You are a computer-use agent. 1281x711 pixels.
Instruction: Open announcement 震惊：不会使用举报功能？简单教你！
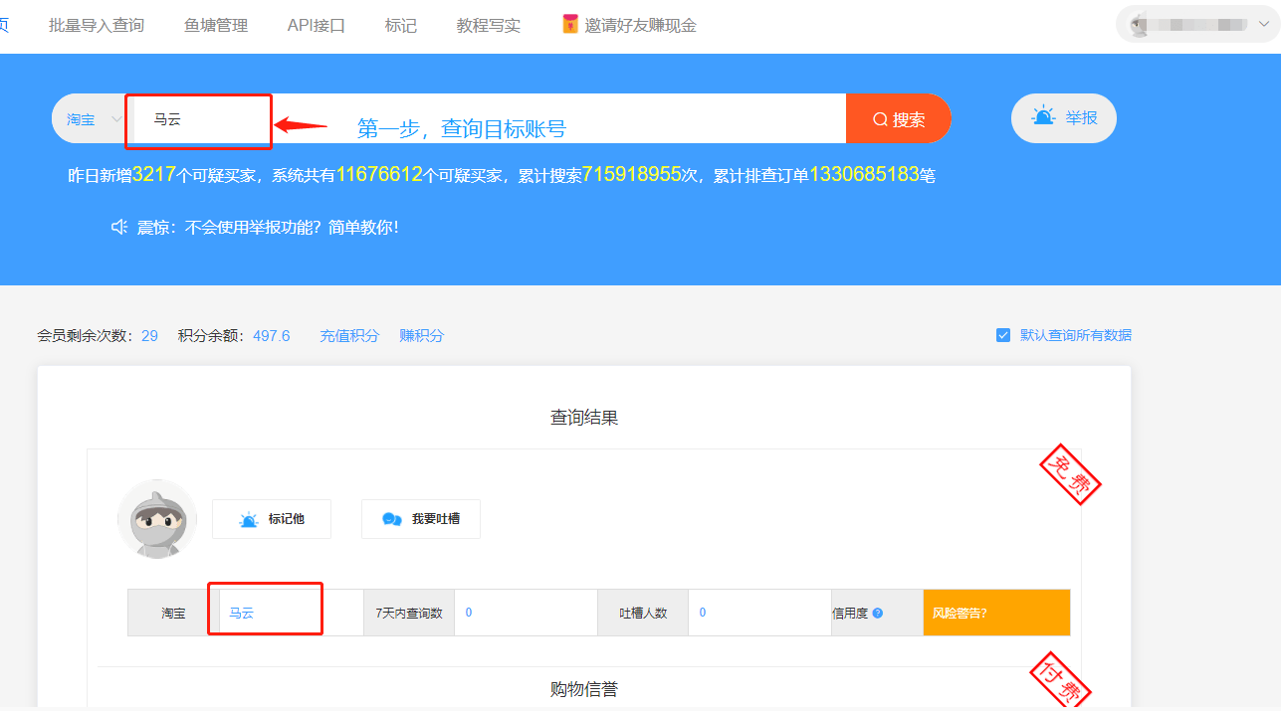point(268,227)
